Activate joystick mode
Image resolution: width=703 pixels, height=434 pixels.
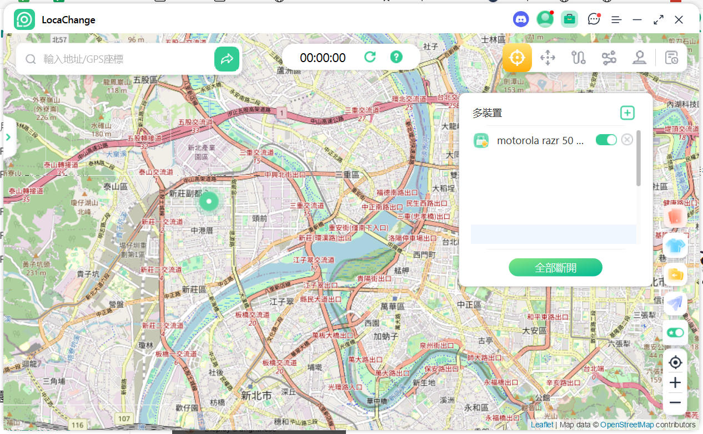(639, 58)
